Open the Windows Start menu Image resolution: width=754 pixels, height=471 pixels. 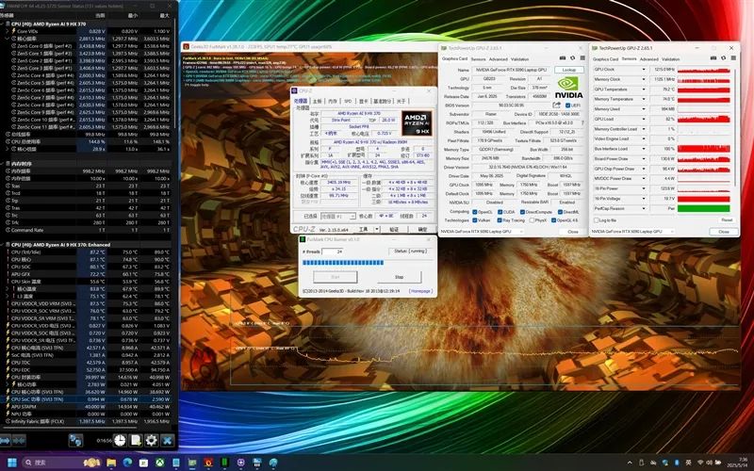(12, 463)
